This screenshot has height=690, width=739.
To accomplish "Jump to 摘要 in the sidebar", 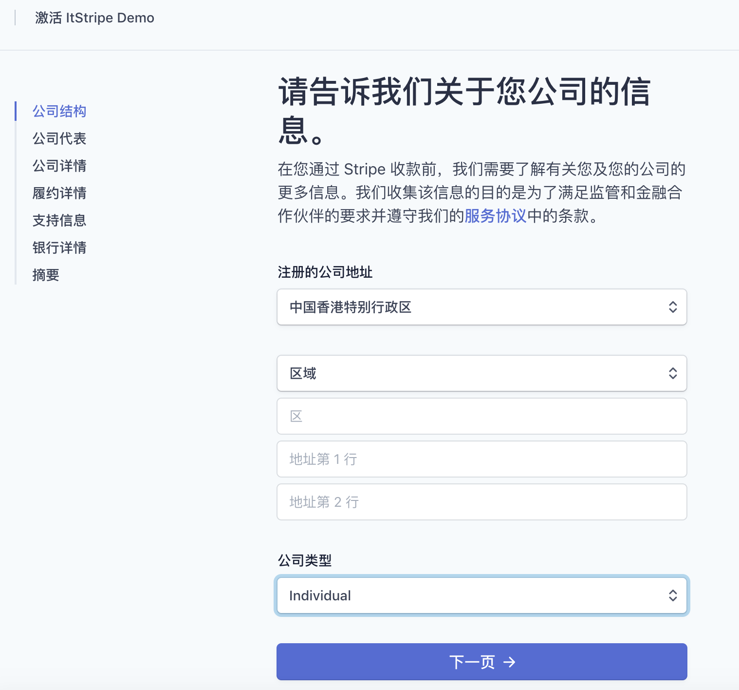I will pyautogui.click(x=46, y=275).
